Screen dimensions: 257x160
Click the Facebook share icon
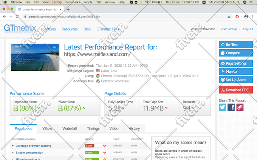coord(231,107)
